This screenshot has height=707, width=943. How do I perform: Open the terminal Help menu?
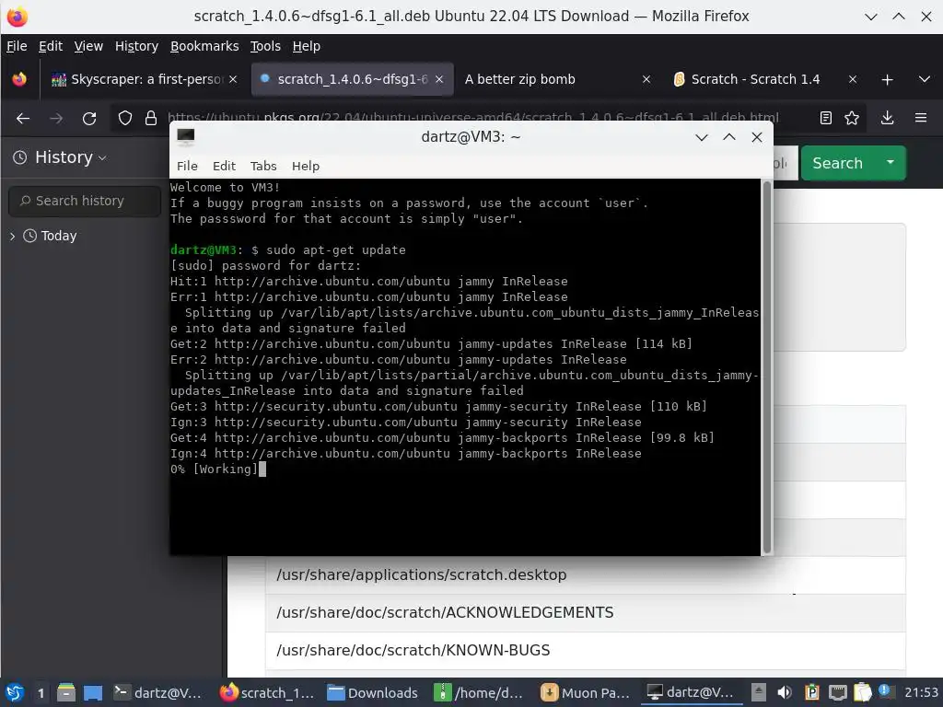tap(306, 166)
